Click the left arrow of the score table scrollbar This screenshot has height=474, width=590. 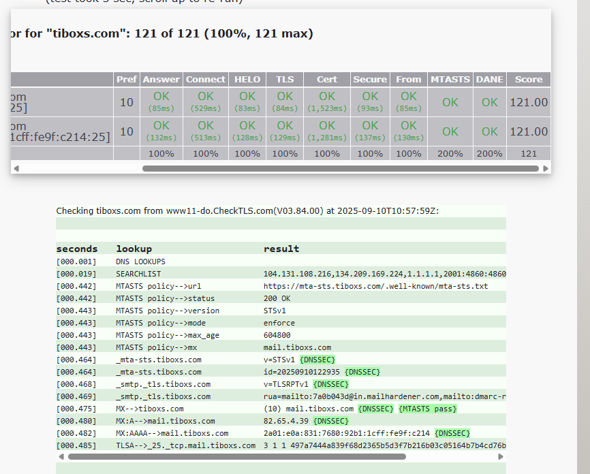[16, 168]
